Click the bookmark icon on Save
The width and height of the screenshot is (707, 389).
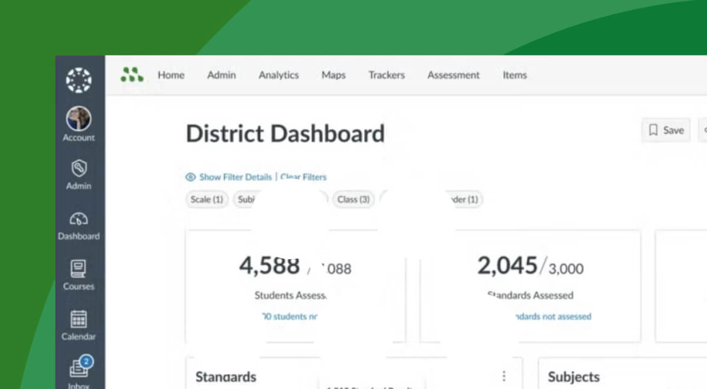[653, 130]
